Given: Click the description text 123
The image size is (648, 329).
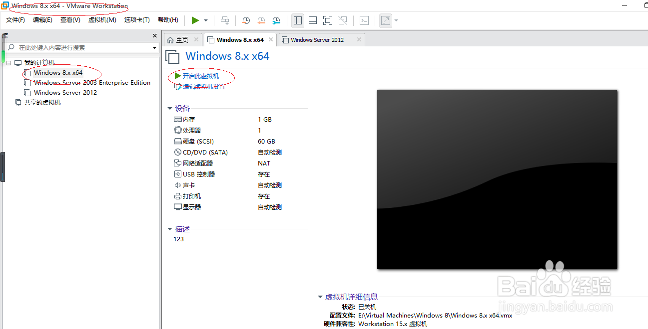Looking at the screenshot, I should point(179,239).
